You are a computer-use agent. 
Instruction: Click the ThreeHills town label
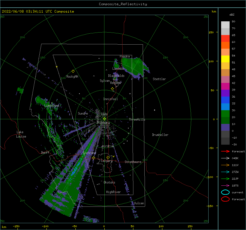tap(137, 120)
